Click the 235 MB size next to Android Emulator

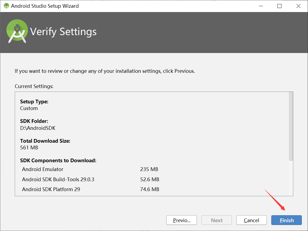149,169
